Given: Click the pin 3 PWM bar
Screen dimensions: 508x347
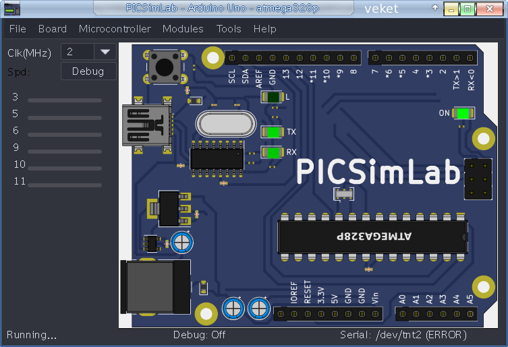Looking at the screenshot, I should click(65, 100).
